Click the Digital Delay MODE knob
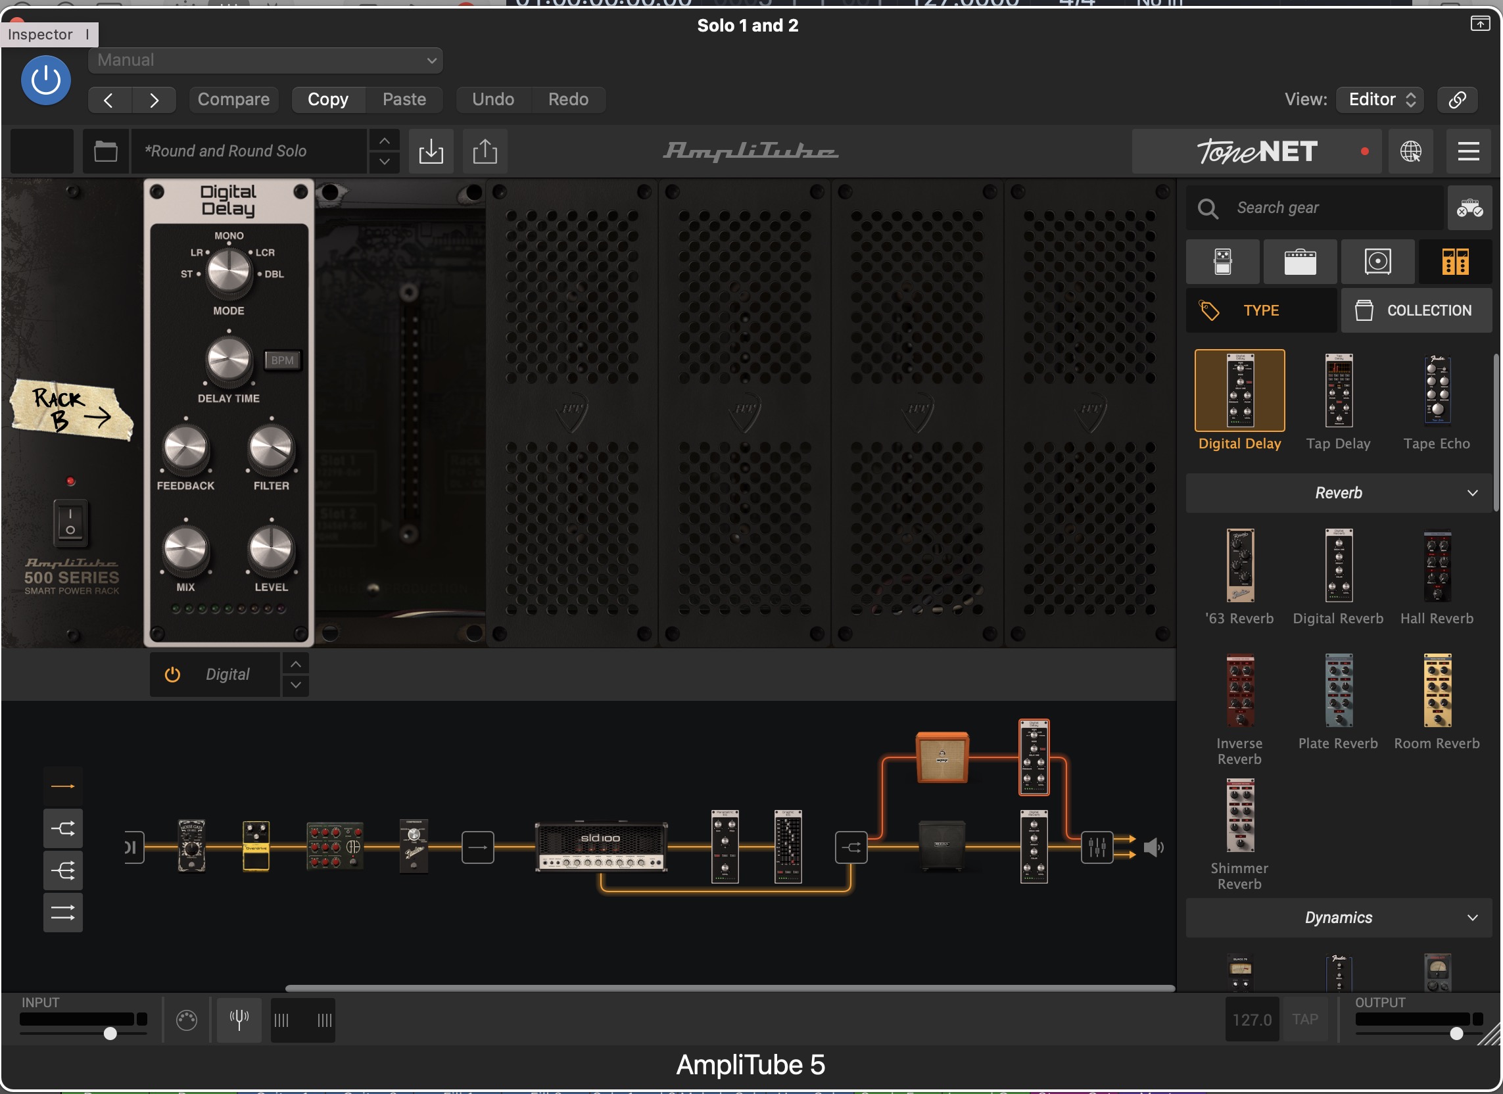Image resolution: width=1503 pixels, height=1094 pixels. [229, 272]
